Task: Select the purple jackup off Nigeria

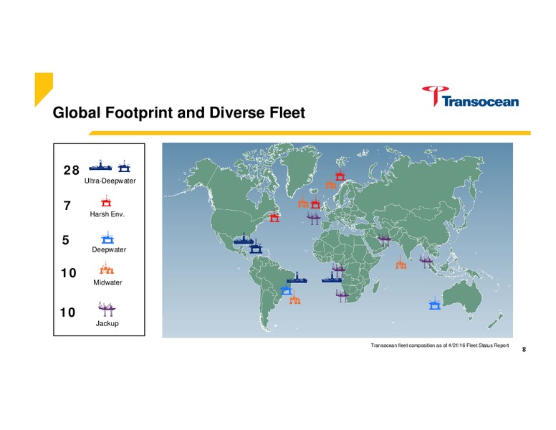Action: (x=339, y=271)
